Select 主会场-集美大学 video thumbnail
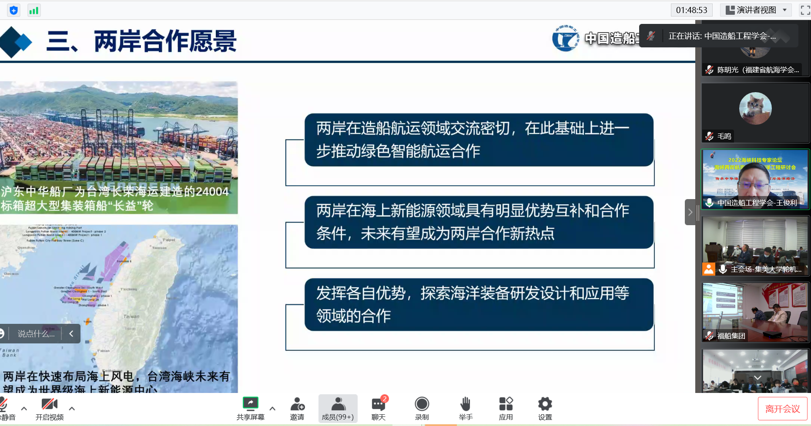This screenshot has height=426, width=811. [x=755, y=246]
